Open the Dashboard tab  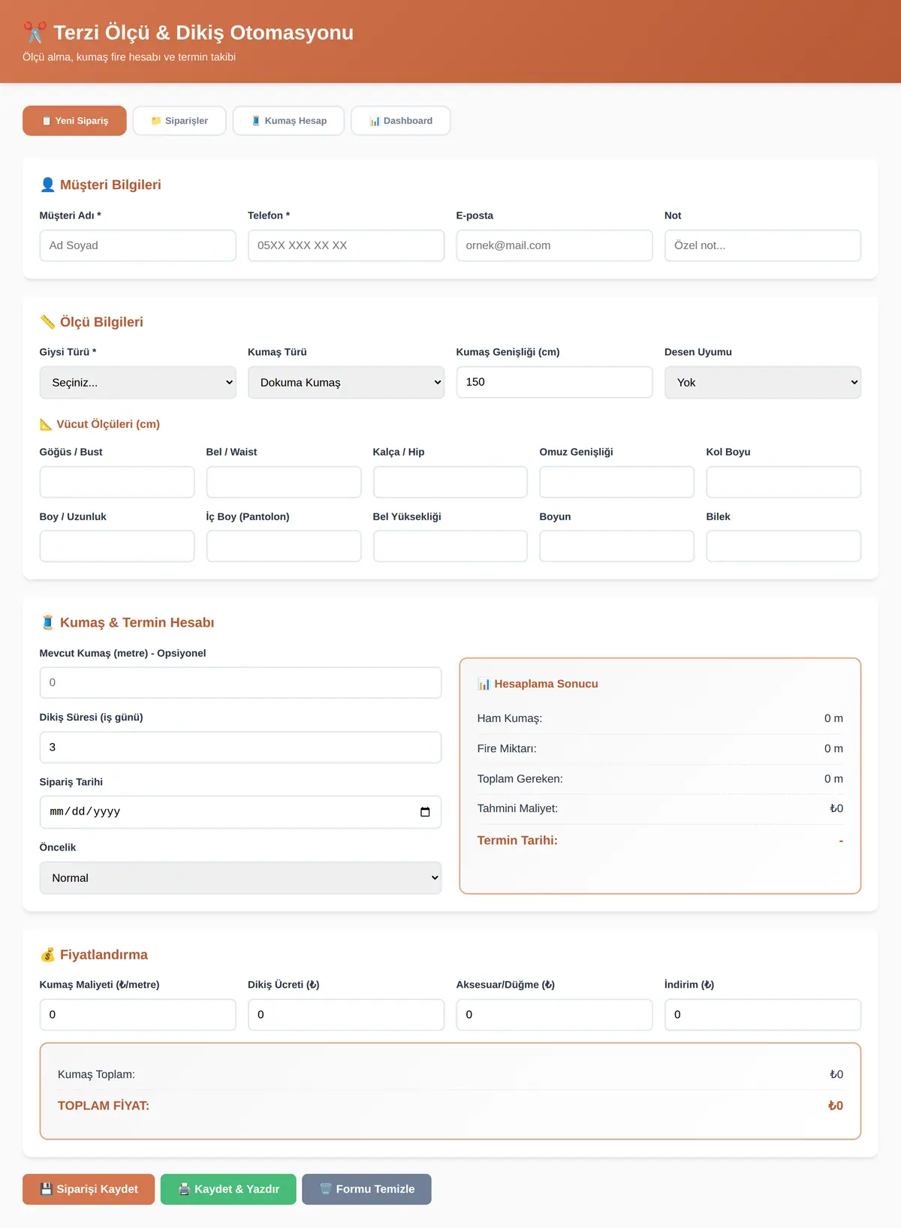(x=401, y=121)
